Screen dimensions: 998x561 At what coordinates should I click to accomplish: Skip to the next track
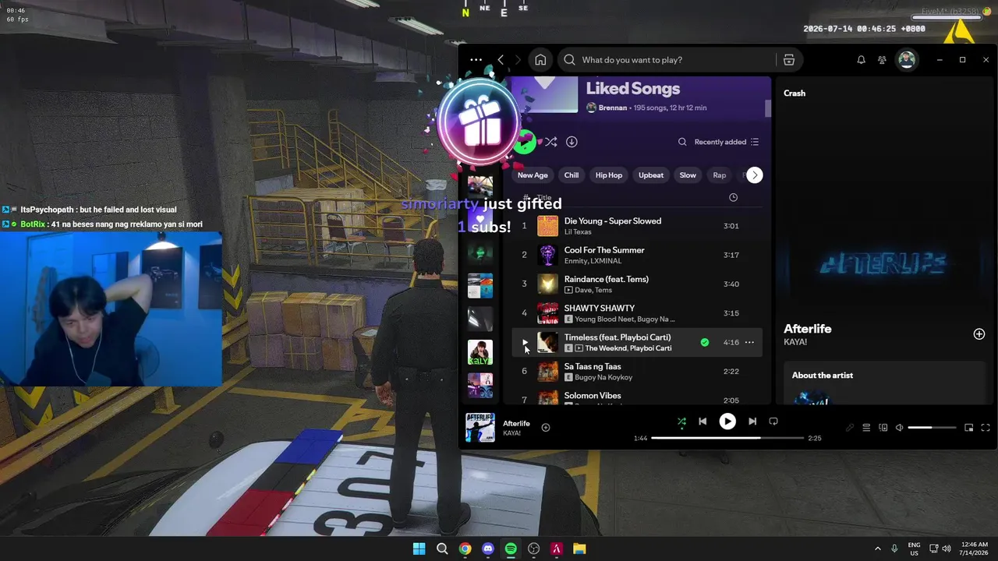pyautogui.click(x=752, y=422)
